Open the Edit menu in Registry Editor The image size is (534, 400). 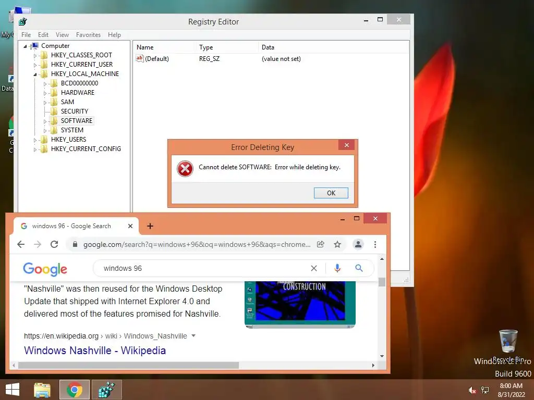43,35
